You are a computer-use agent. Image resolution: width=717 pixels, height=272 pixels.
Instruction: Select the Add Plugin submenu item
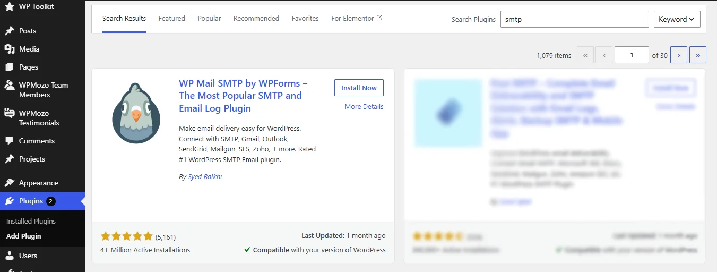(x=23, y=236)
